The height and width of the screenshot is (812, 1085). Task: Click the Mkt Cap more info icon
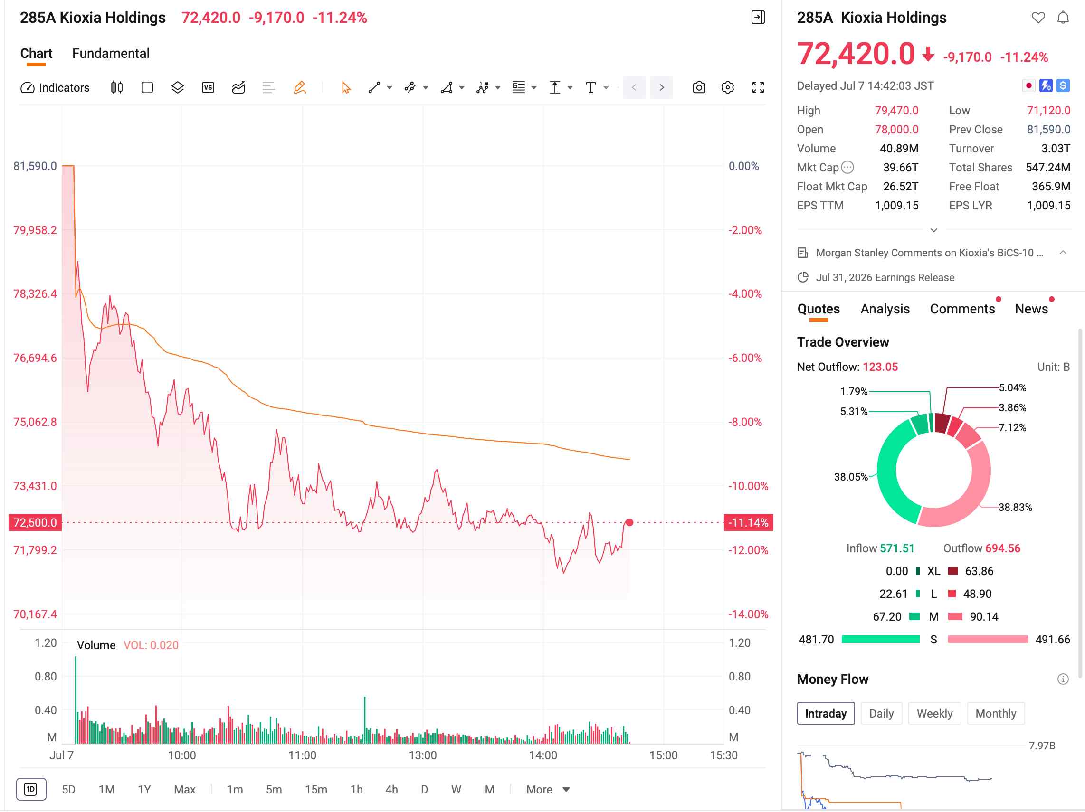tap(847, 168)
